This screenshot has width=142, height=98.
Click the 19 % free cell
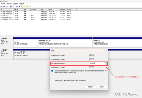click(68, 16)
